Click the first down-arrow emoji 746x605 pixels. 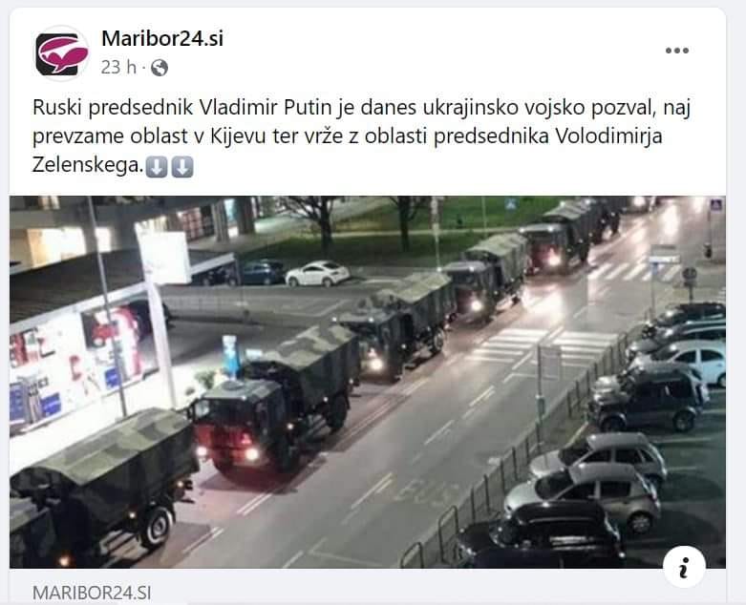156,167
